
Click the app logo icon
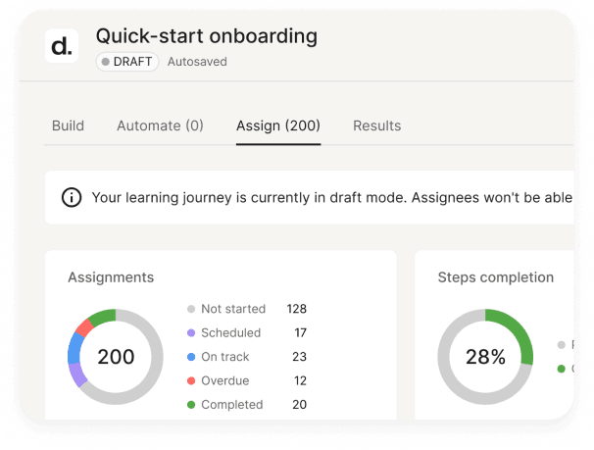[x=62, y=46]
